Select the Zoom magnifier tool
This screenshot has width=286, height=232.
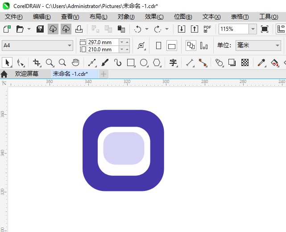pyautogui.click(x=50, y=62)
